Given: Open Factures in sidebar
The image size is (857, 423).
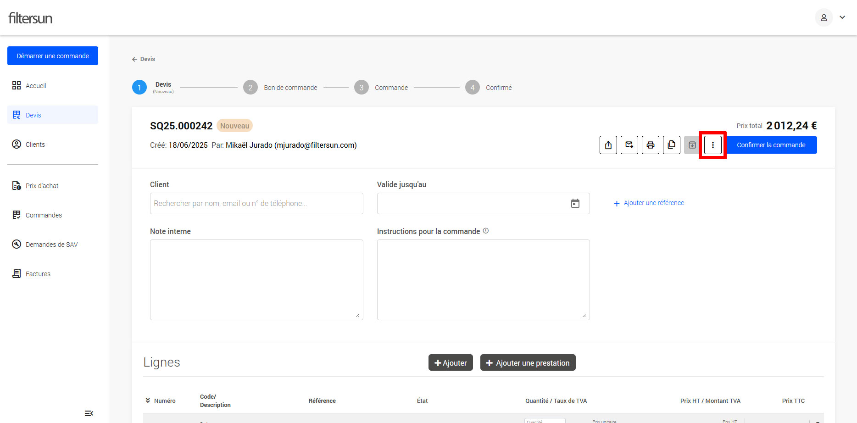Looking at the screenshot, I should pyautogui.click(x=38, y=274).
